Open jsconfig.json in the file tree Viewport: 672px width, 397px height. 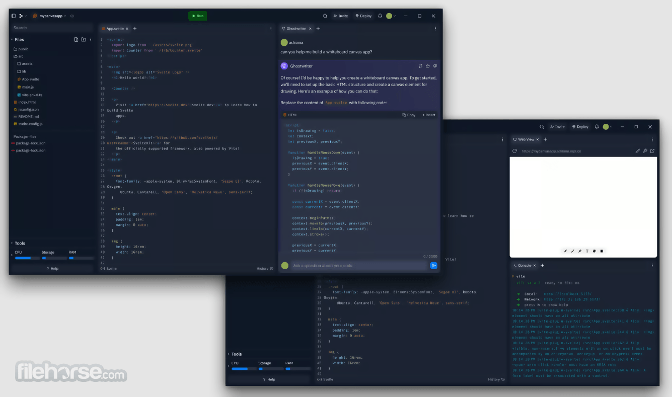coord(26,109)
